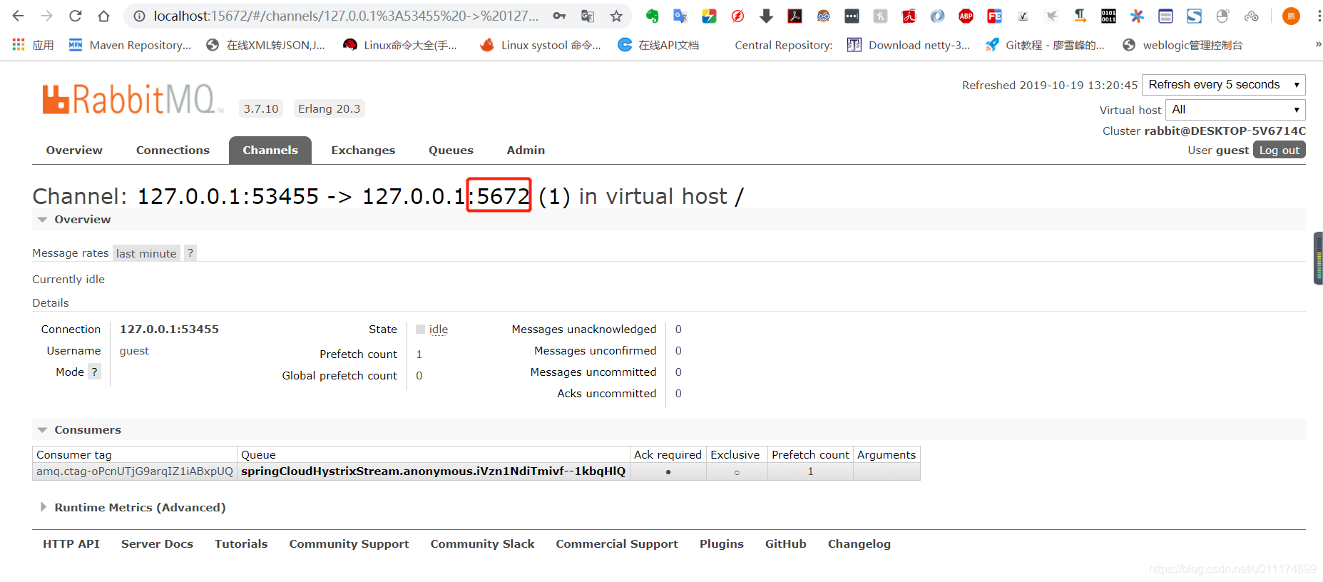Screen dimensions: 1323x582
Task: Click the idle state label
Action: [439, 329]
